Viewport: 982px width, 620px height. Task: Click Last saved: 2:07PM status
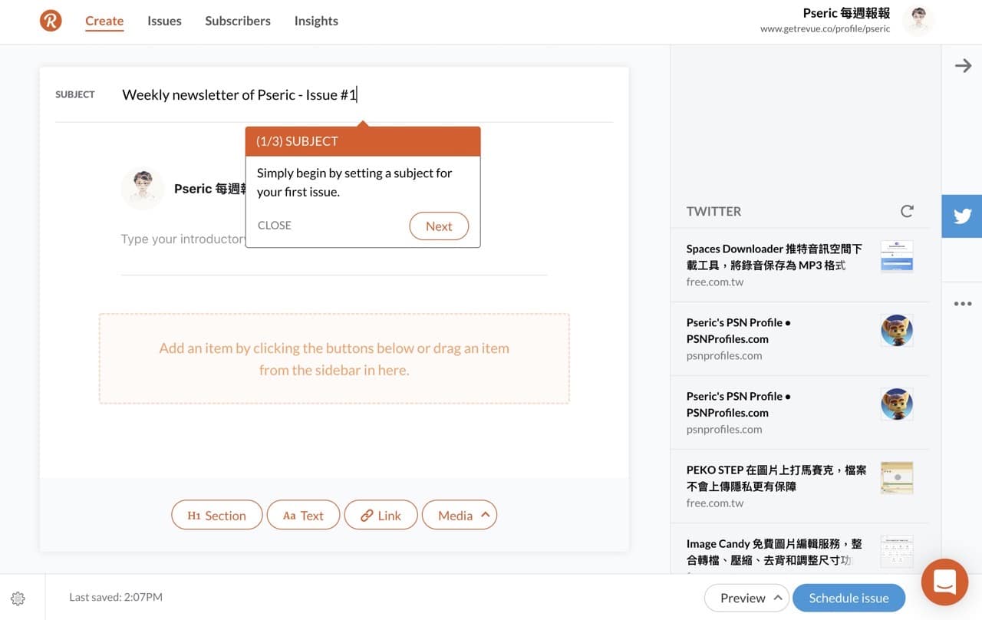[116, 597]
